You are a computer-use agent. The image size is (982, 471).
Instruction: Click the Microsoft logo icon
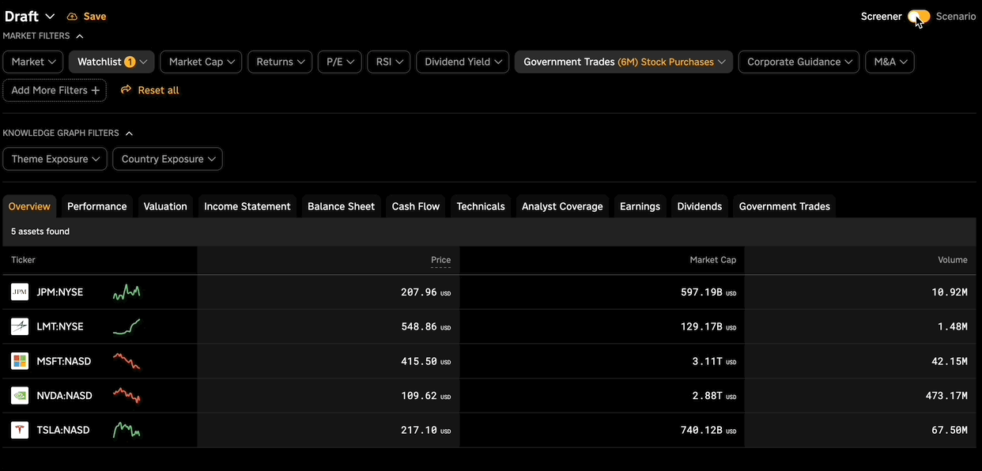click(x=20, y=361)
